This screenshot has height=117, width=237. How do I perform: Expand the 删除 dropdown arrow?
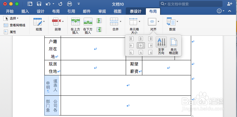[63, 22]
